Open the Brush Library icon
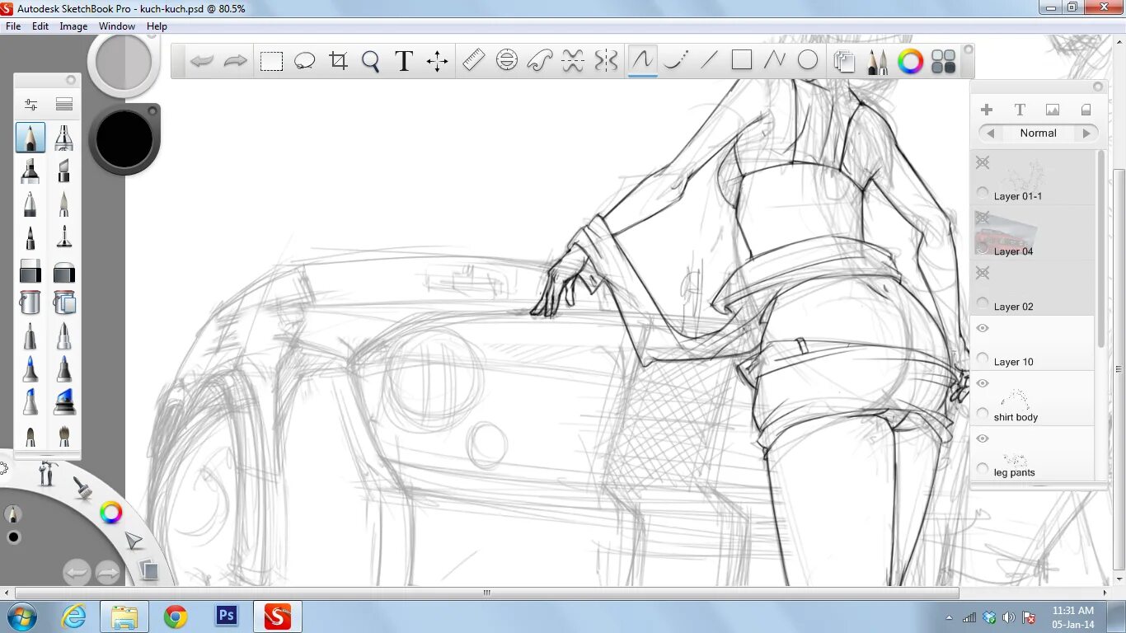Screen dimensions: 1126x633 pos(64,105)
